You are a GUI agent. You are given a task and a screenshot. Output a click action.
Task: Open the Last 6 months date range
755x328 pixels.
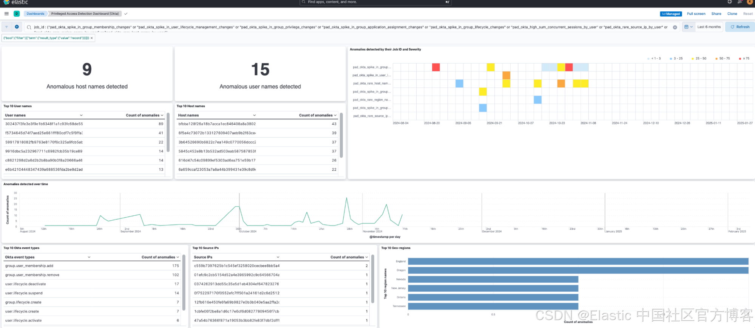pos(709,27)
